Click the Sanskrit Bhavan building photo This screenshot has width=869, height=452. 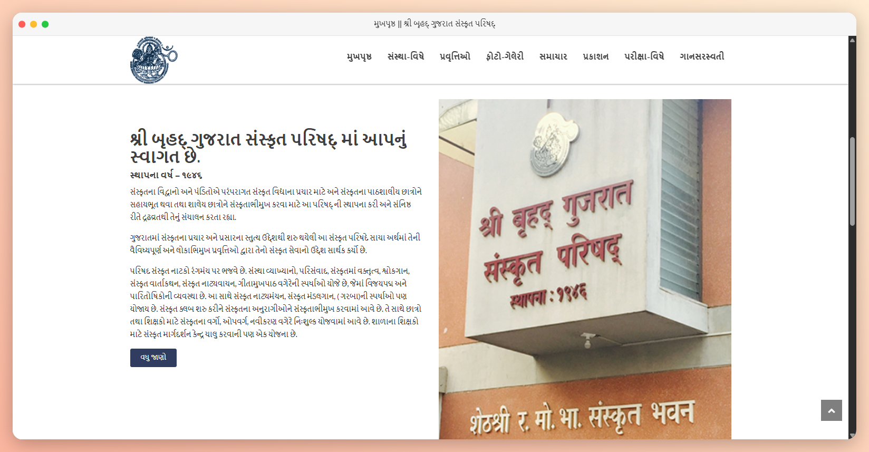[585, 269]
